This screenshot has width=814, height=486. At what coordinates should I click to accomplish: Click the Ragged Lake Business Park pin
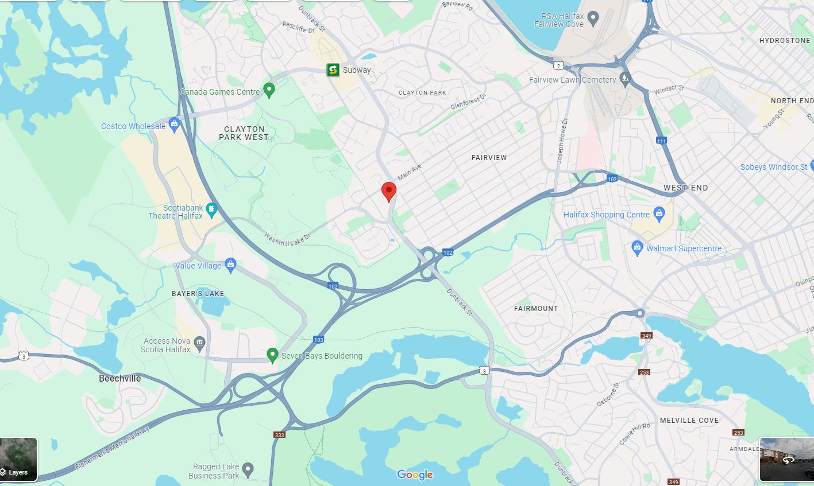[248, 469]
